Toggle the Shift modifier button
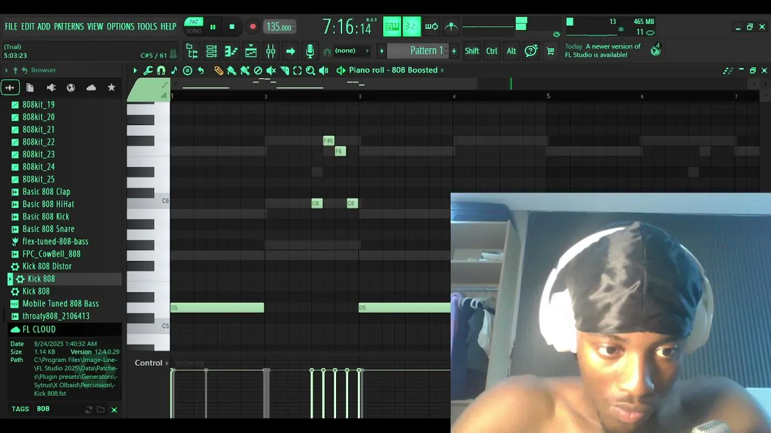This screenshot has width=771, height=433. (472, 51)
